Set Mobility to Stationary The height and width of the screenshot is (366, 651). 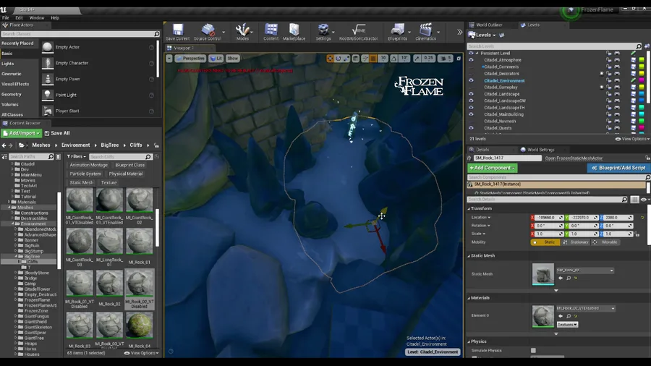pos(576,242)
